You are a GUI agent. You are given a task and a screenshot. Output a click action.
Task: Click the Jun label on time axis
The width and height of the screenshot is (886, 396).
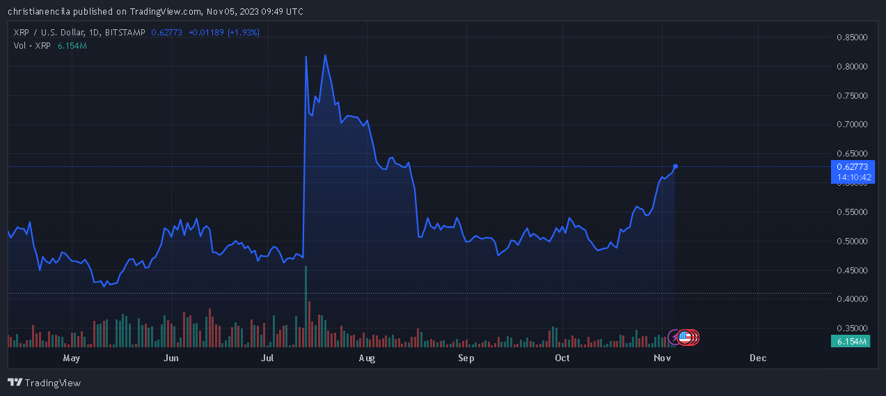(171, 358)
